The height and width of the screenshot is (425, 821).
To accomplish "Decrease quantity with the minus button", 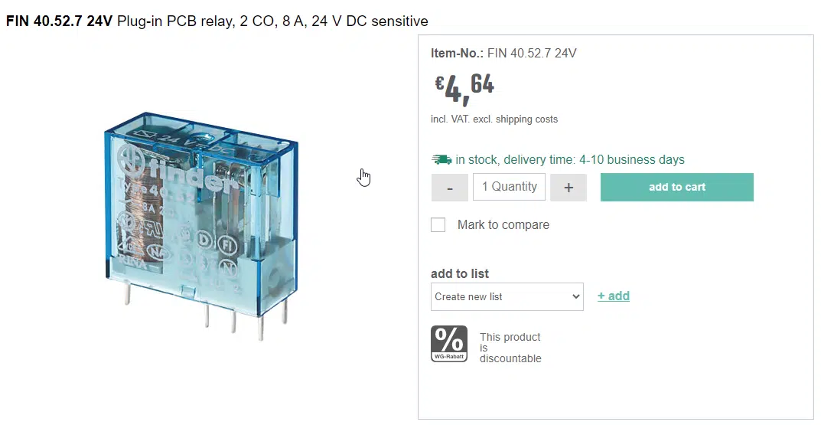I will [x=450, y=188].
